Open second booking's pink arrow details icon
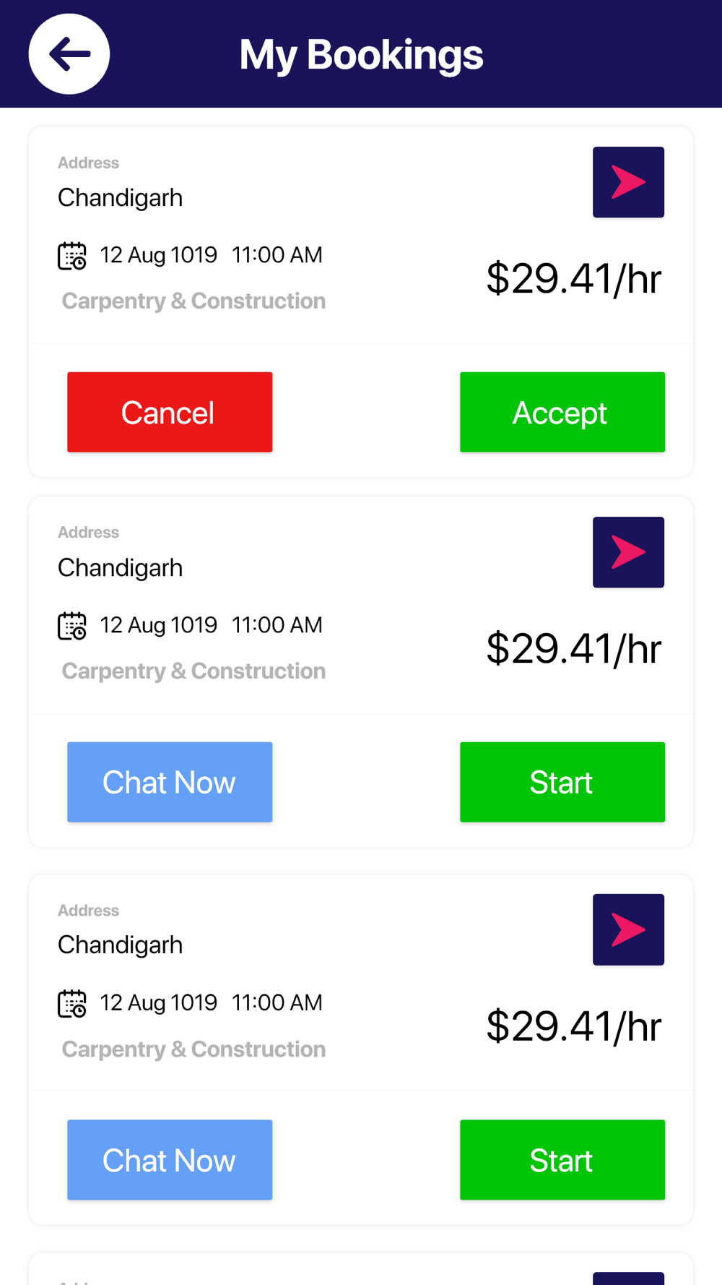Viewport: 722px width, 1285px height. (x=628, y=552)
